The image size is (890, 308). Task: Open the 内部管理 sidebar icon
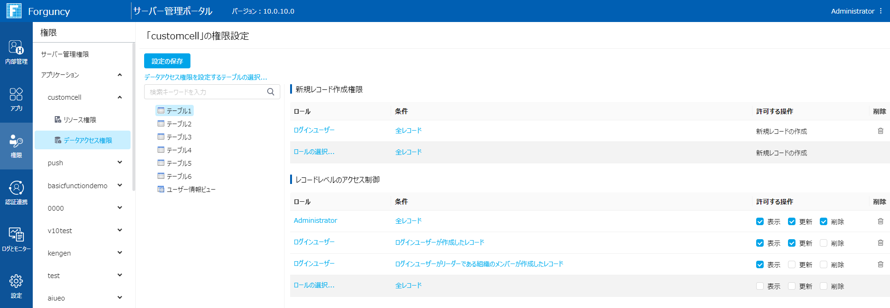16,52
